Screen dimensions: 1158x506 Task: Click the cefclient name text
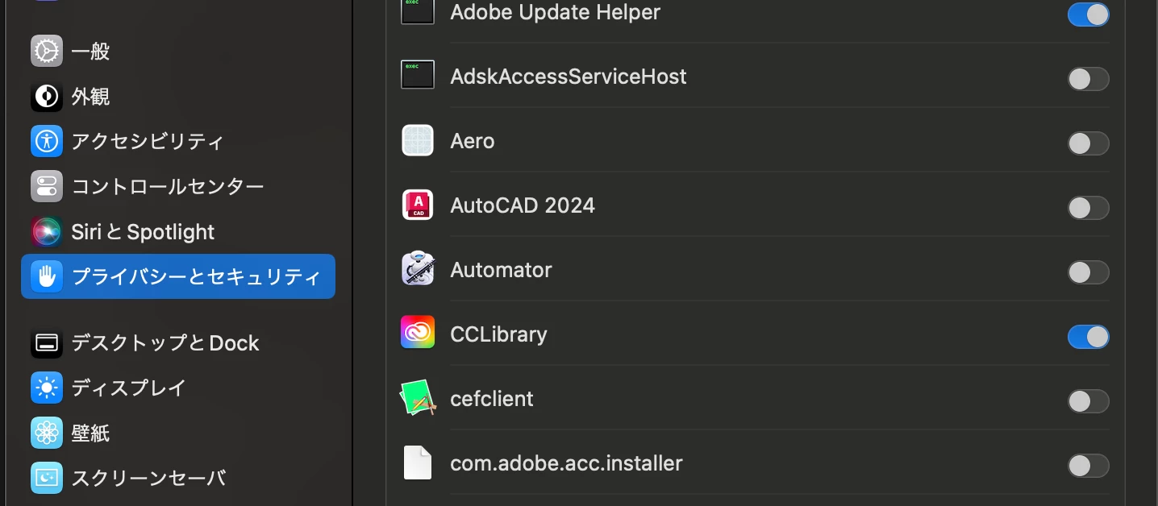tap(492, 399)
